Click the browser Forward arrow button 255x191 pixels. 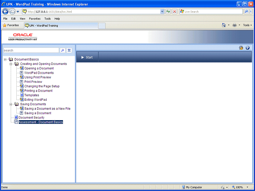(12, 12)
